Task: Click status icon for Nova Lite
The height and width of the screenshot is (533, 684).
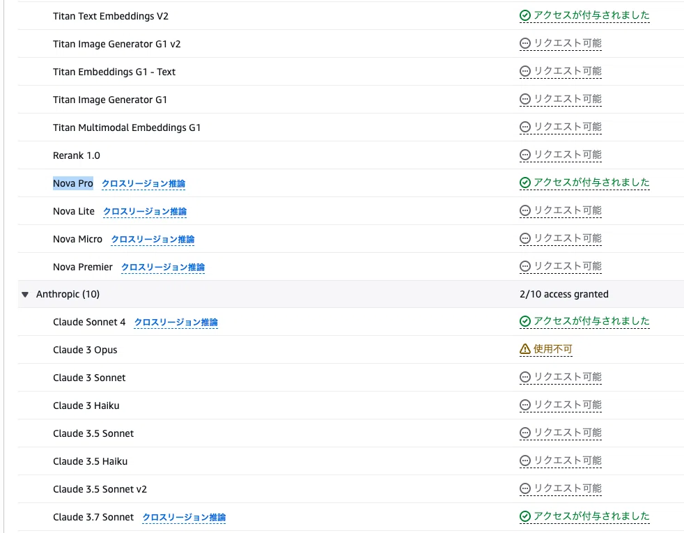Action: 525,210
